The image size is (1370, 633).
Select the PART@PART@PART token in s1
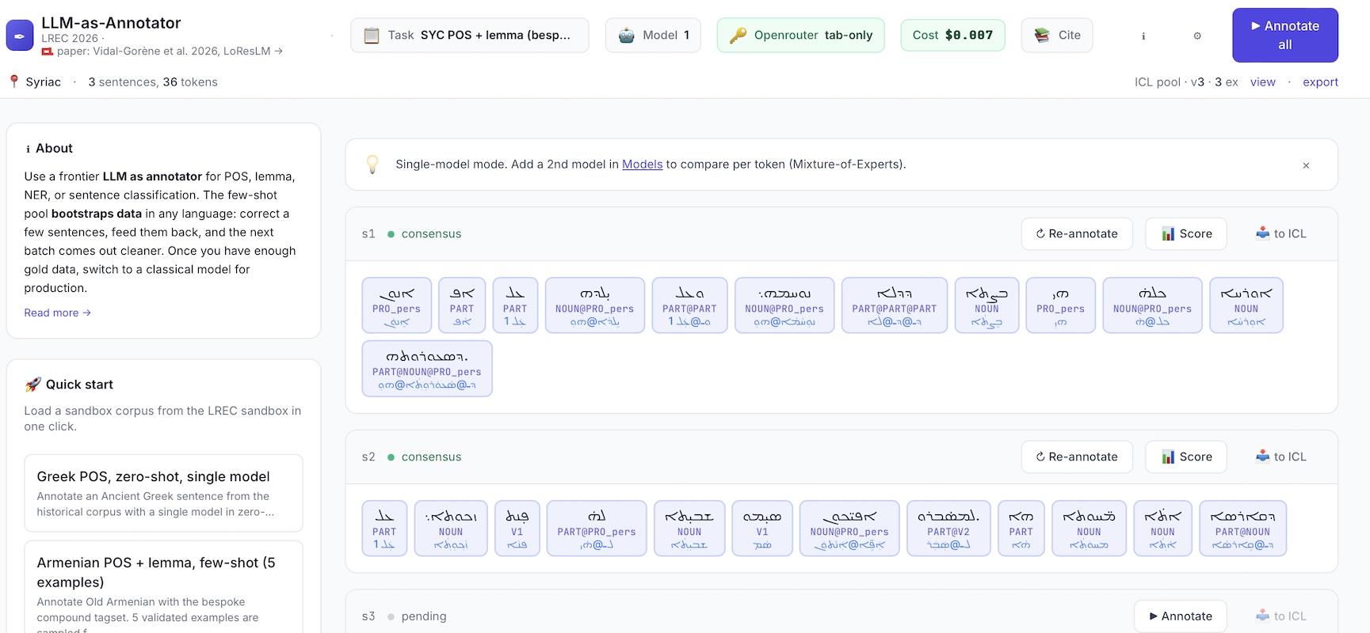[895, 305]
